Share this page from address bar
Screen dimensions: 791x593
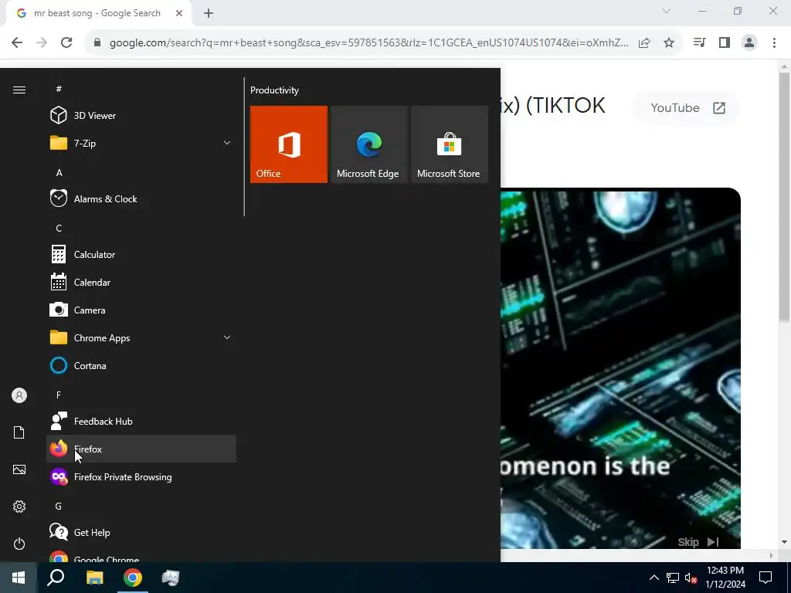coord(644,42)
